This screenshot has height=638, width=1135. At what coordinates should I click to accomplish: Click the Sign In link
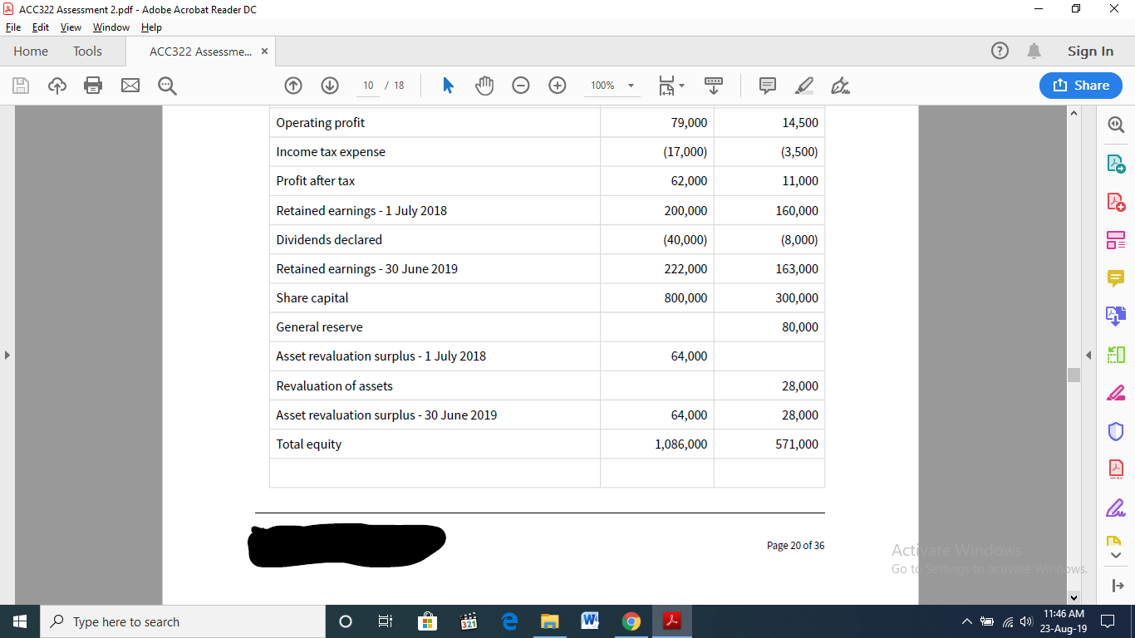coord(1090,51)
